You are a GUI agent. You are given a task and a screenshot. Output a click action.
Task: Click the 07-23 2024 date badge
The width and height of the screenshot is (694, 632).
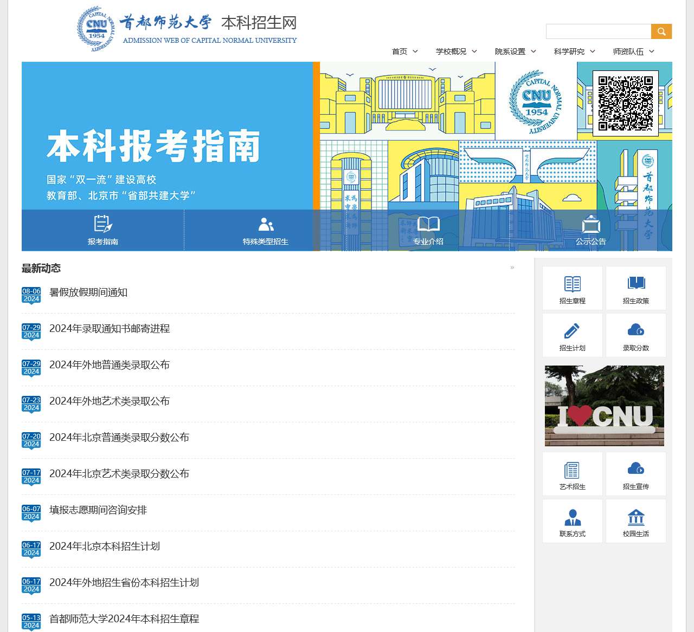tap(31, 405)
